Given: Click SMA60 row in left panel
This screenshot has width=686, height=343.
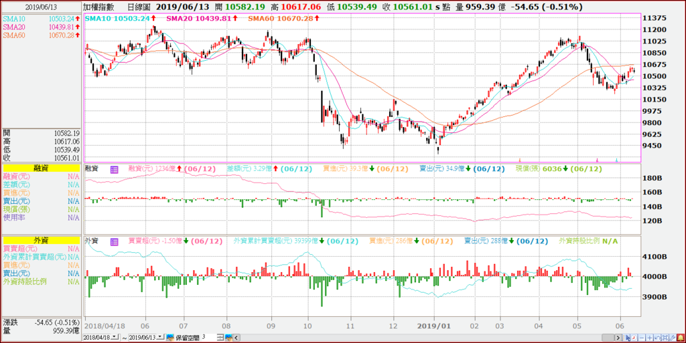Looking at the screenshot, I should 41,35.
